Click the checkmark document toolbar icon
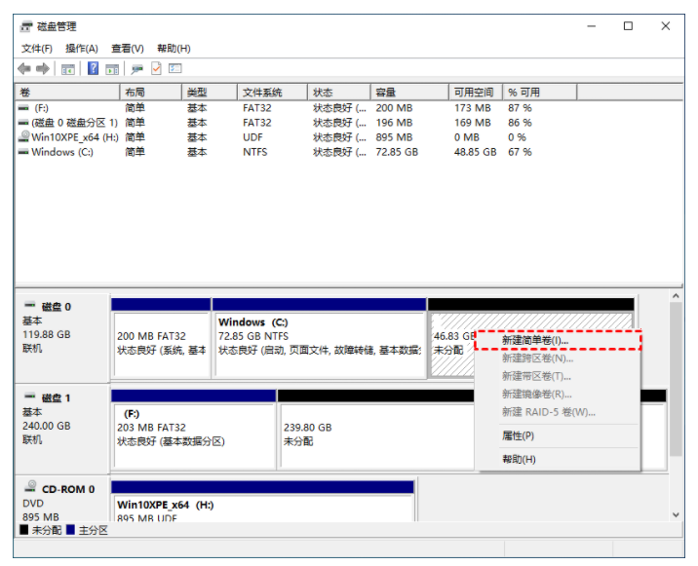The height and width of the screenshot is (566, 698). (156, 69)
